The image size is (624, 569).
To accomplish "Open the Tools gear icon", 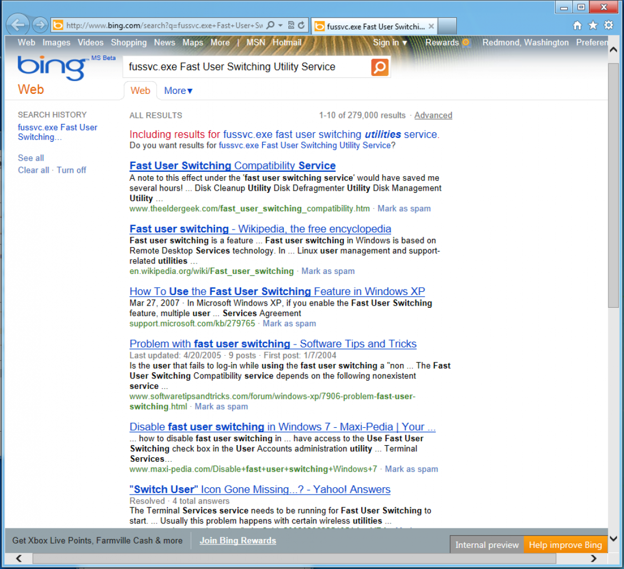I will pos(609,26).
